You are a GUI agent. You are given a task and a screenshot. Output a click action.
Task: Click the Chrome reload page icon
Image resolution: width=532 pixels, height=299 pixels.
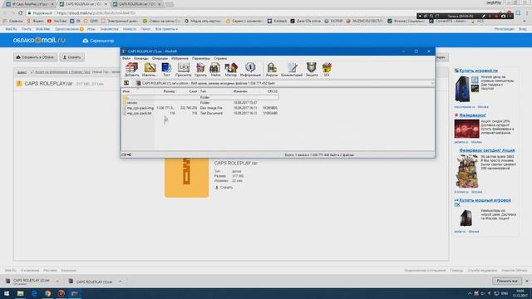(x=20, y=13)
